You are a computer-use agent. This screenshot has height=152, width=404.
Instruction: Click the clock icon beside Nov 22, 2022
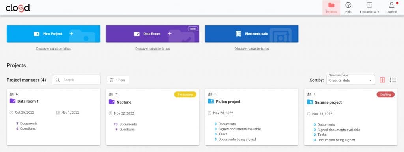(x=110, y=113)
